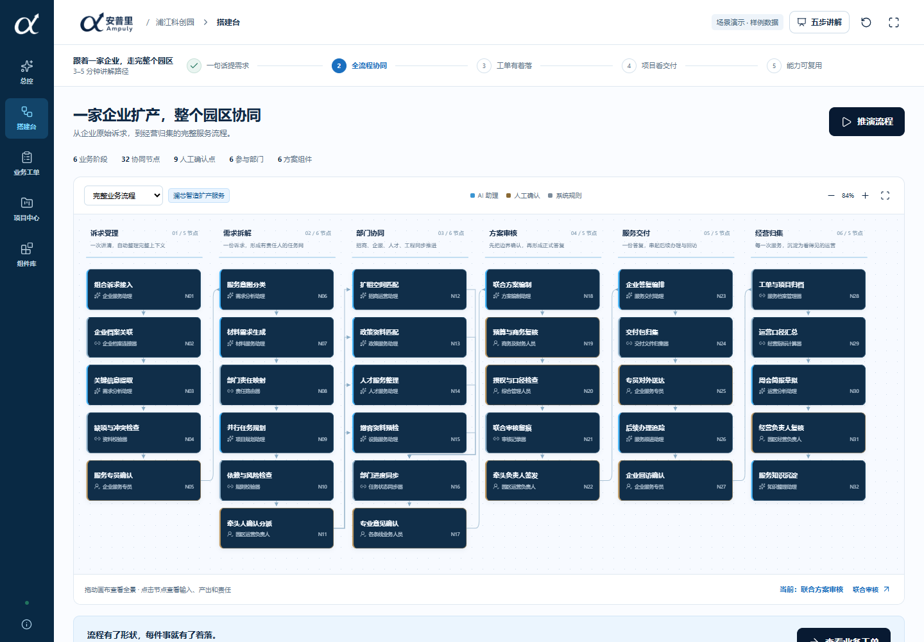Zoom out the flow canvas
Image resolution: width=924 pixels, height=642 pixels.
click(831, 196)
